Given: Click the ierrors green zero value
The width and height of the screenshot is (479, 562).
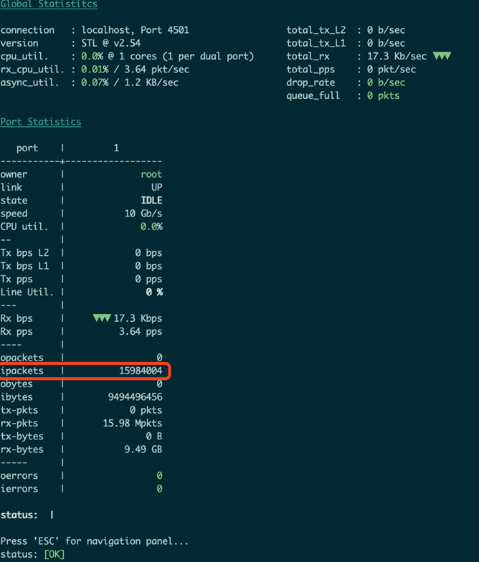Looking at the screenshot, I should tap(159, 489).
